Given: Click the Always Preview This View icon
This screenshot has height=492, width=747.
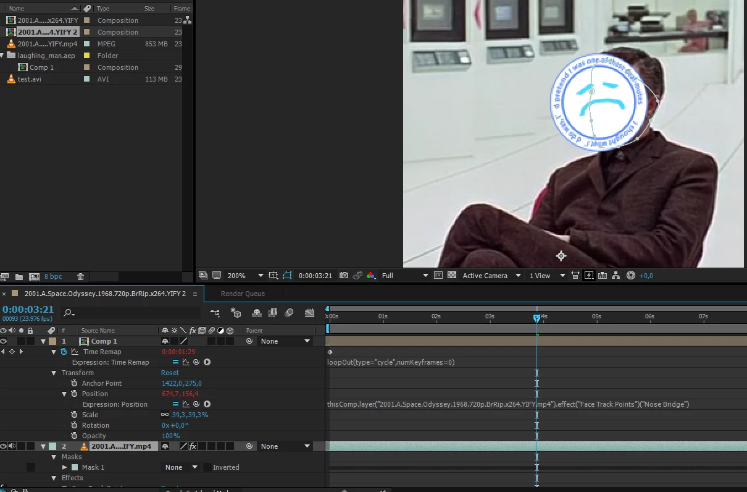Looking at the screenshot, I should point(203,276).
